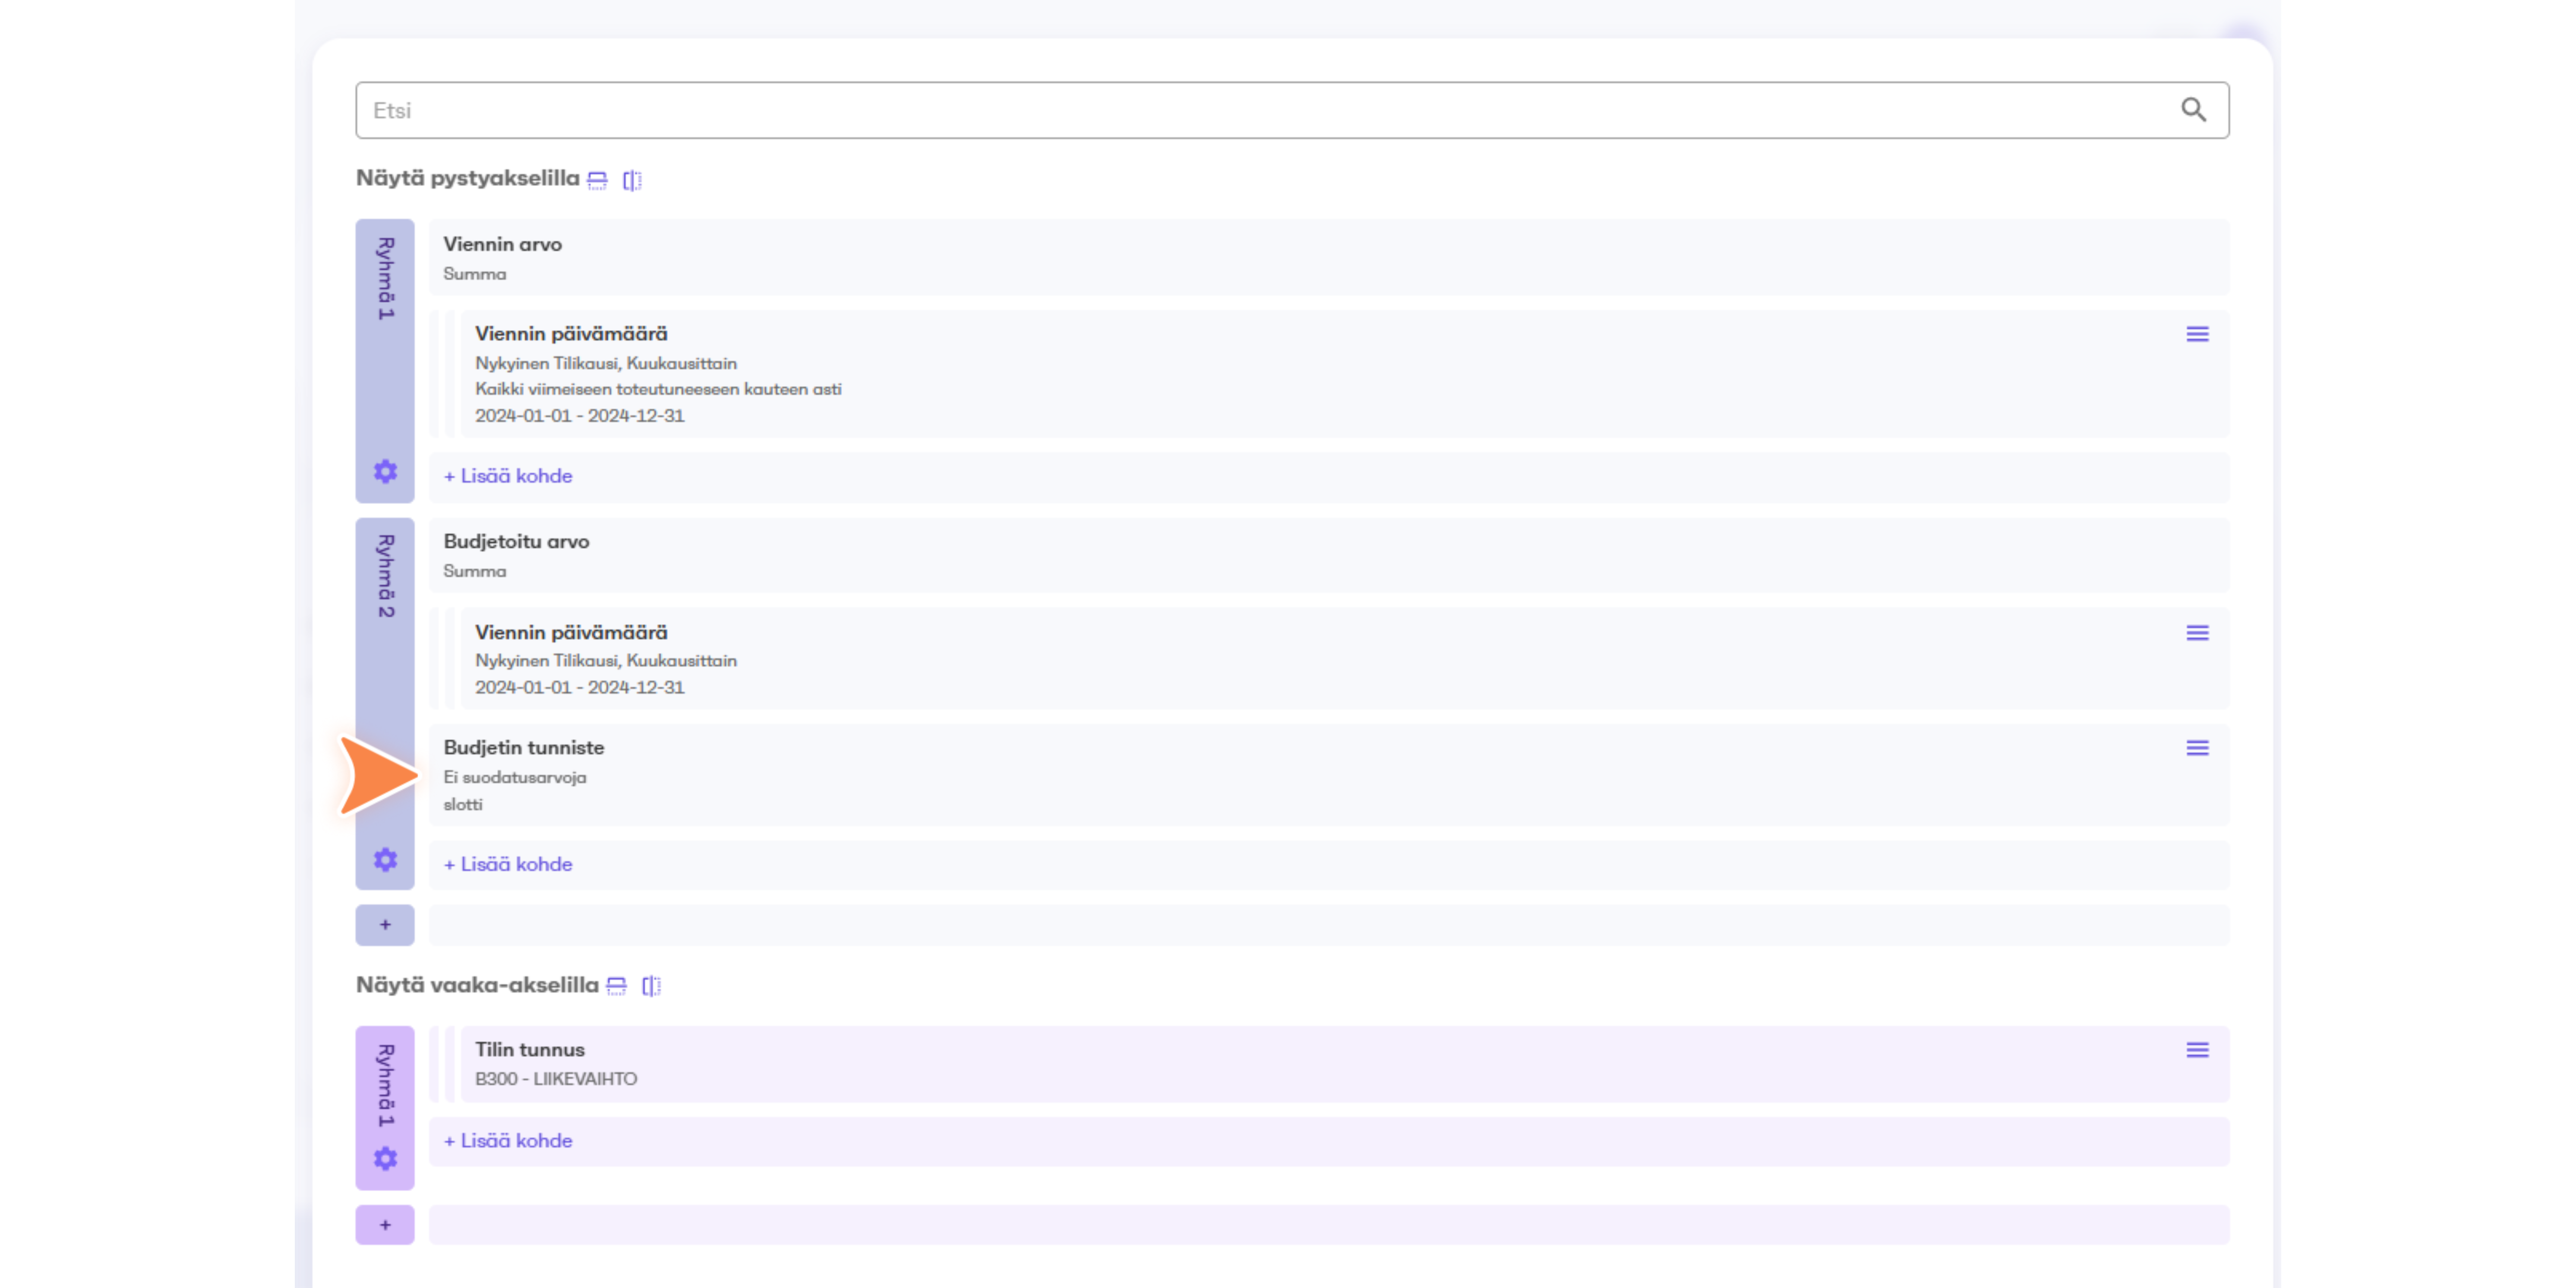This screenshot has height=1288, width=2576.
Task: Open menu icon of Tilin tunnus row
Action: [2197, 1050]
